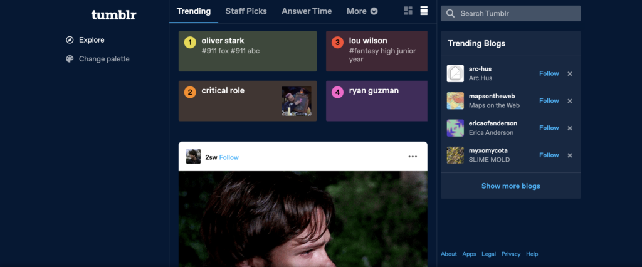Image resolution: width=642 pixels, height=267 pixels.
Task: Dismiss mapsontheweb blog suggestion
Action: (x=569, y=101)
